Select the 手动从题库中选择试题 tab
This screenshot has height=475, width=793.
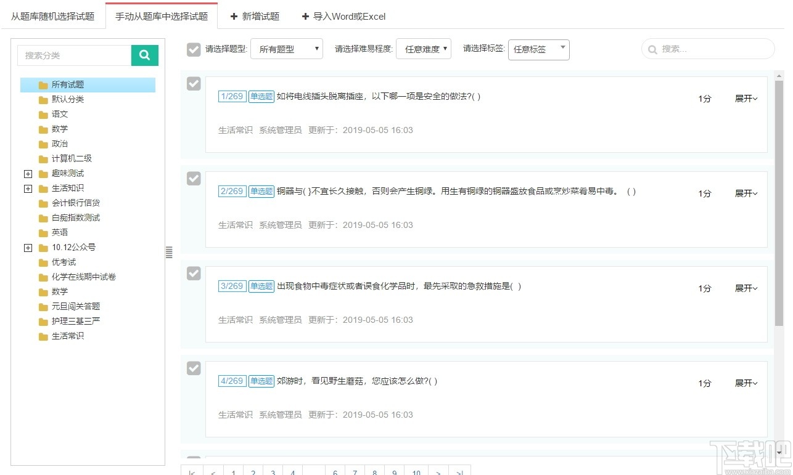coord(161,17)
